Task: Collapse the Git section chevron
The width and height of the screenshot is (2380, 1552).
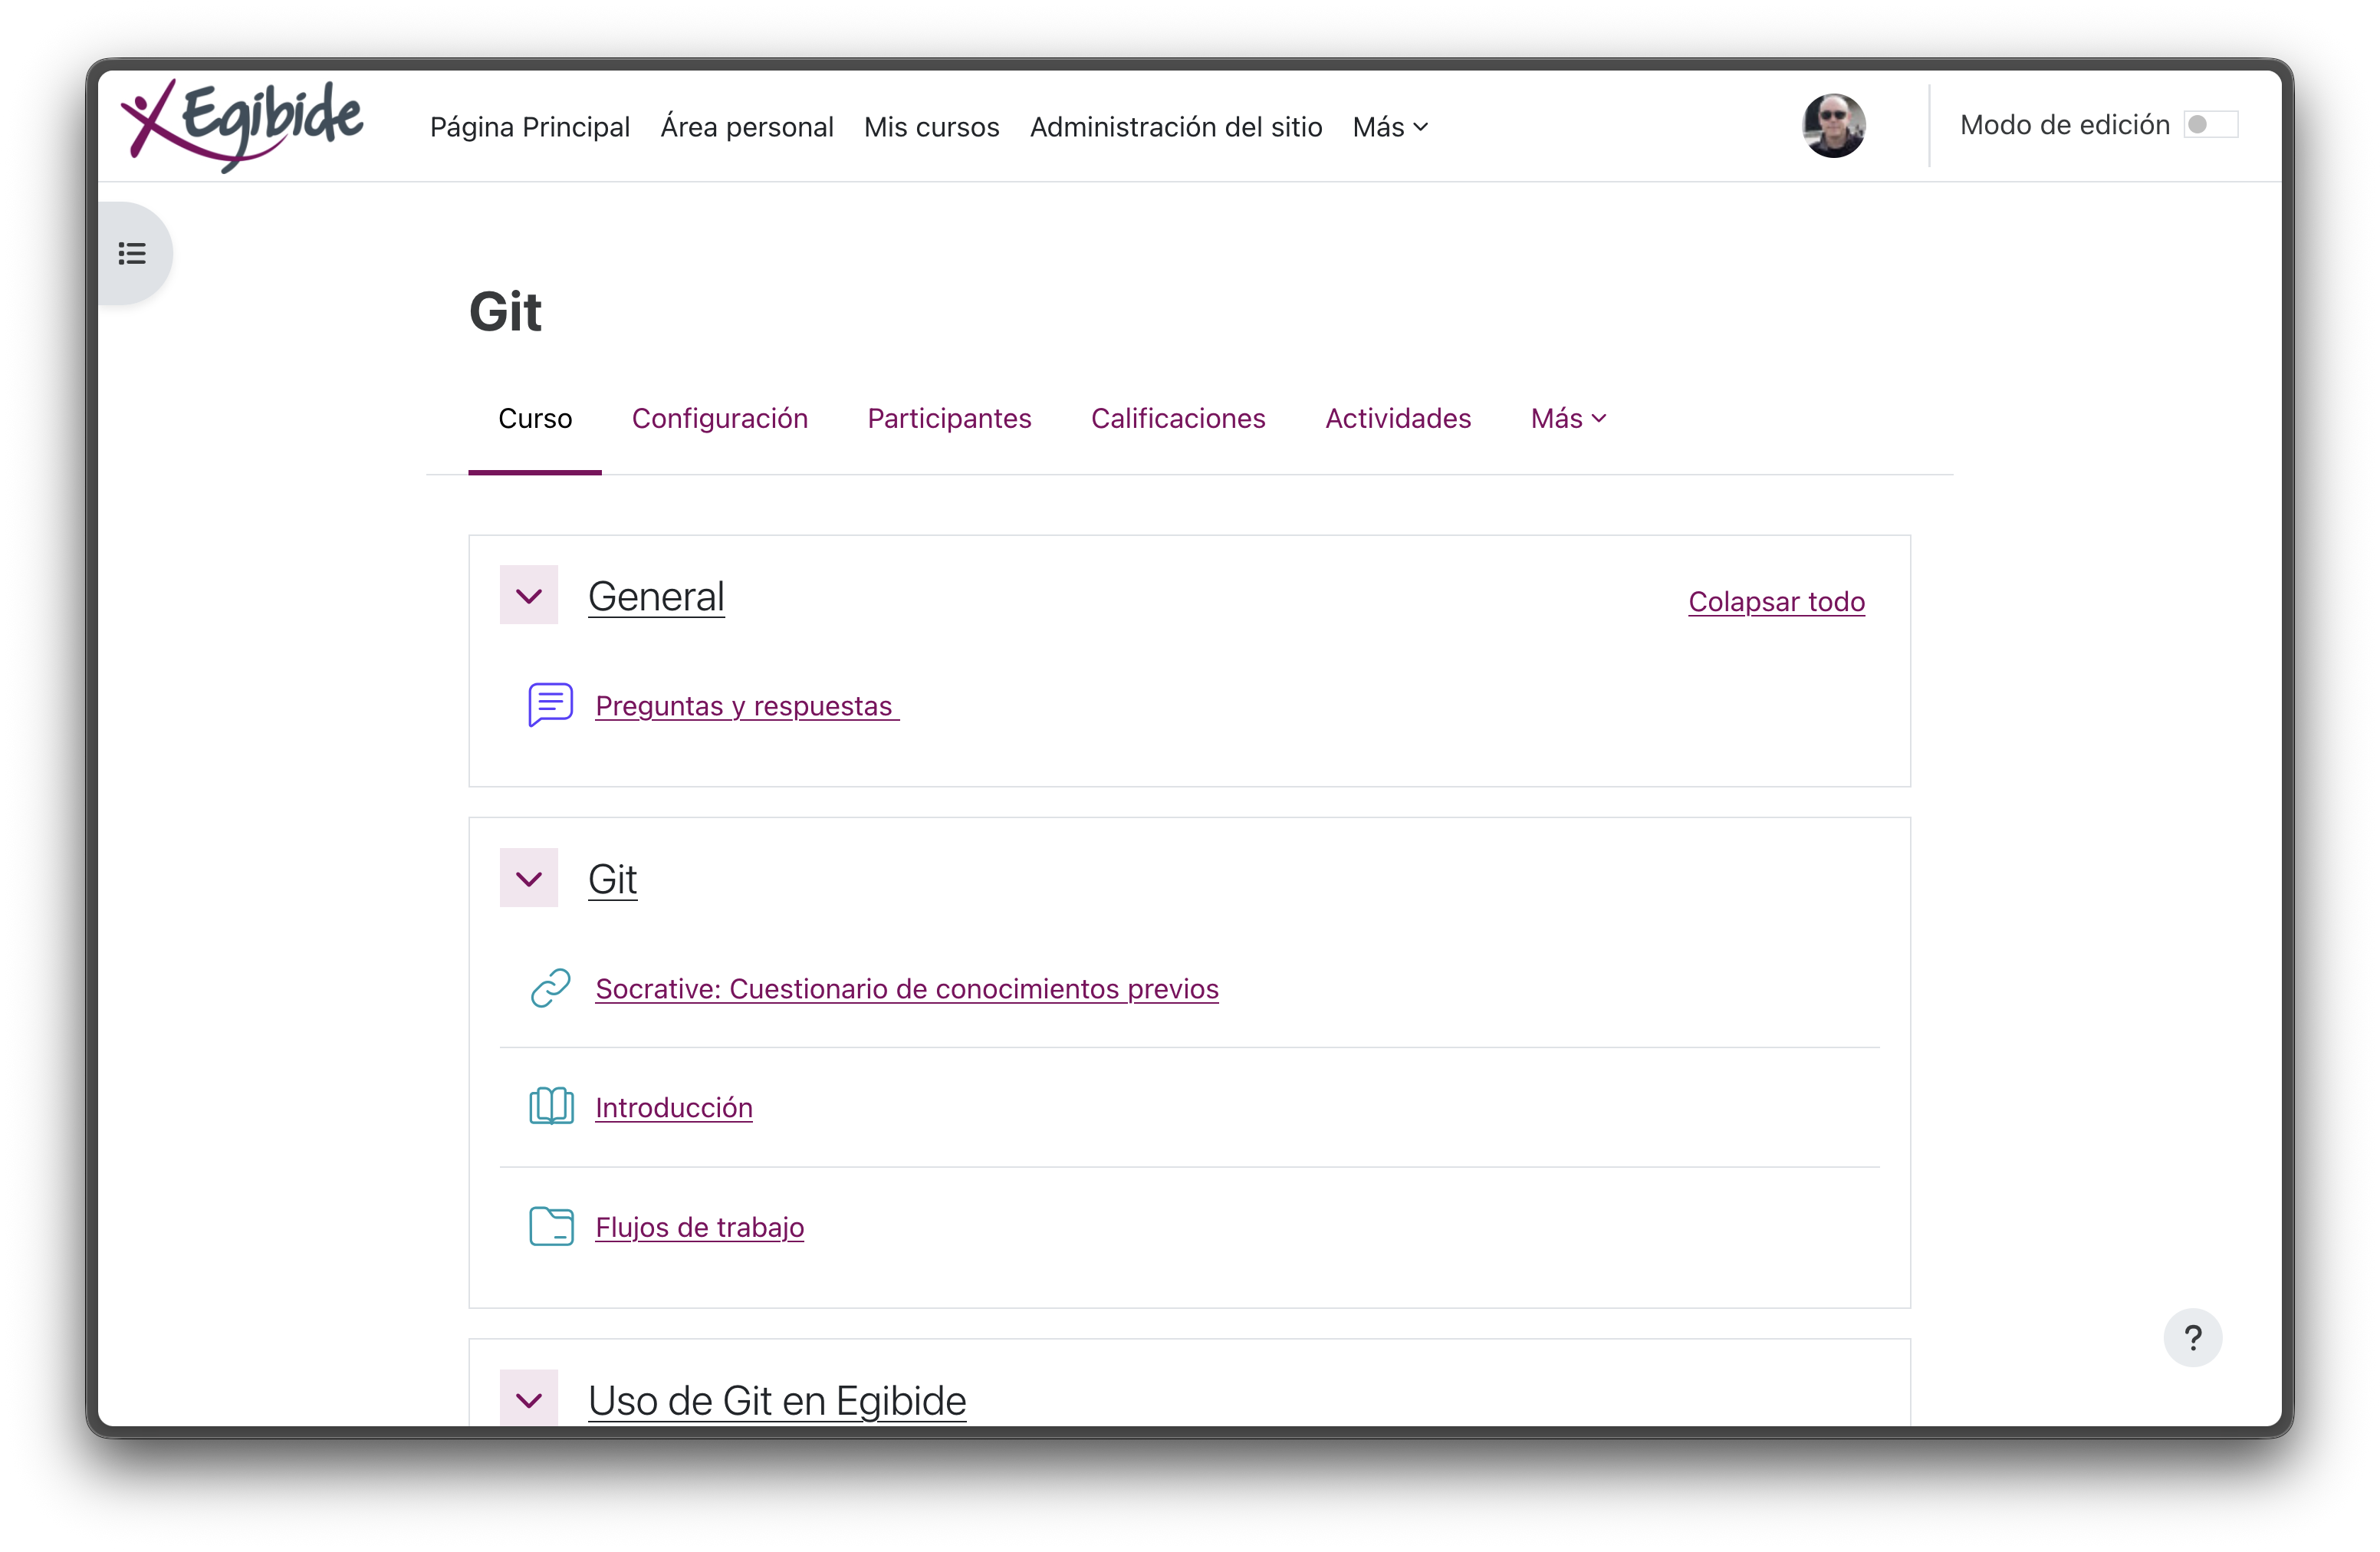Action: coord(529,879)
